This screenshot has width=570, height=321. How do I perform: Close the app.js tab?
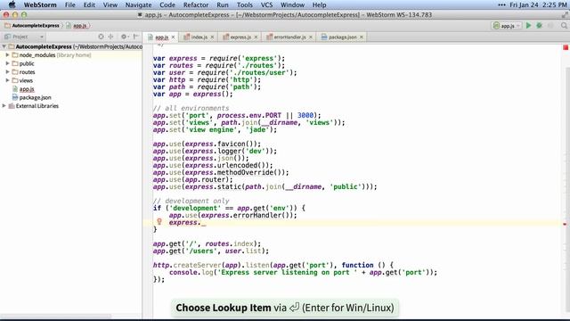[x=174, y=37]
